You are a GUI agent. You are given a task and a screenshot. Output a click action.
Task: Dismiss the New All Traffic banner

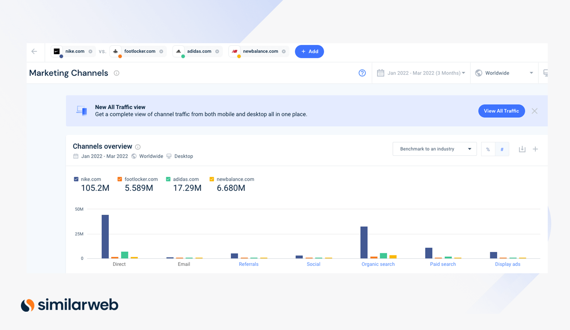tap(535, 111)
